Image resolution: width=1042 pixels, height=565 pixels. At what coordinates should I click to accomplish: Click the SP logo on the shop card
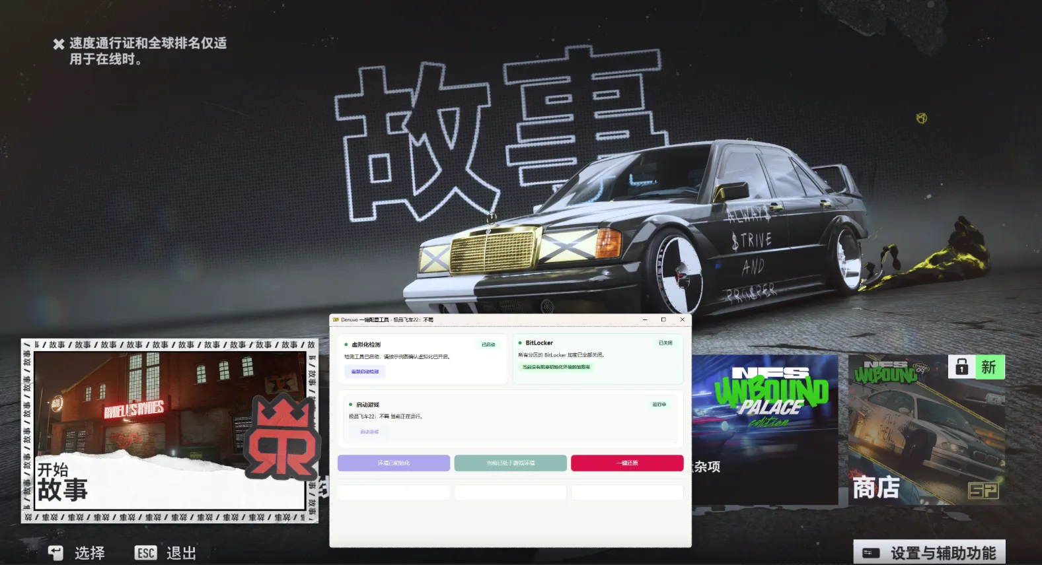983,490
